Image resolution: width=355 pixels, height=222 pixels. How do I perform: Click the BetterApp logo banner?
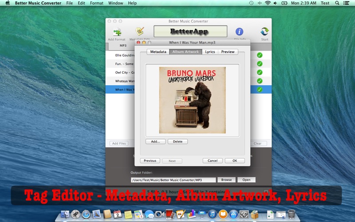click(x=190, y=31)
